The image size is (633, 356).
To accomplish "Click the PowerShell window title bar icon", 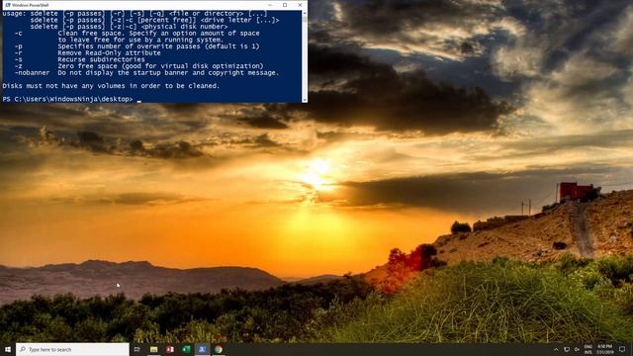I will (x=8, y=5).
